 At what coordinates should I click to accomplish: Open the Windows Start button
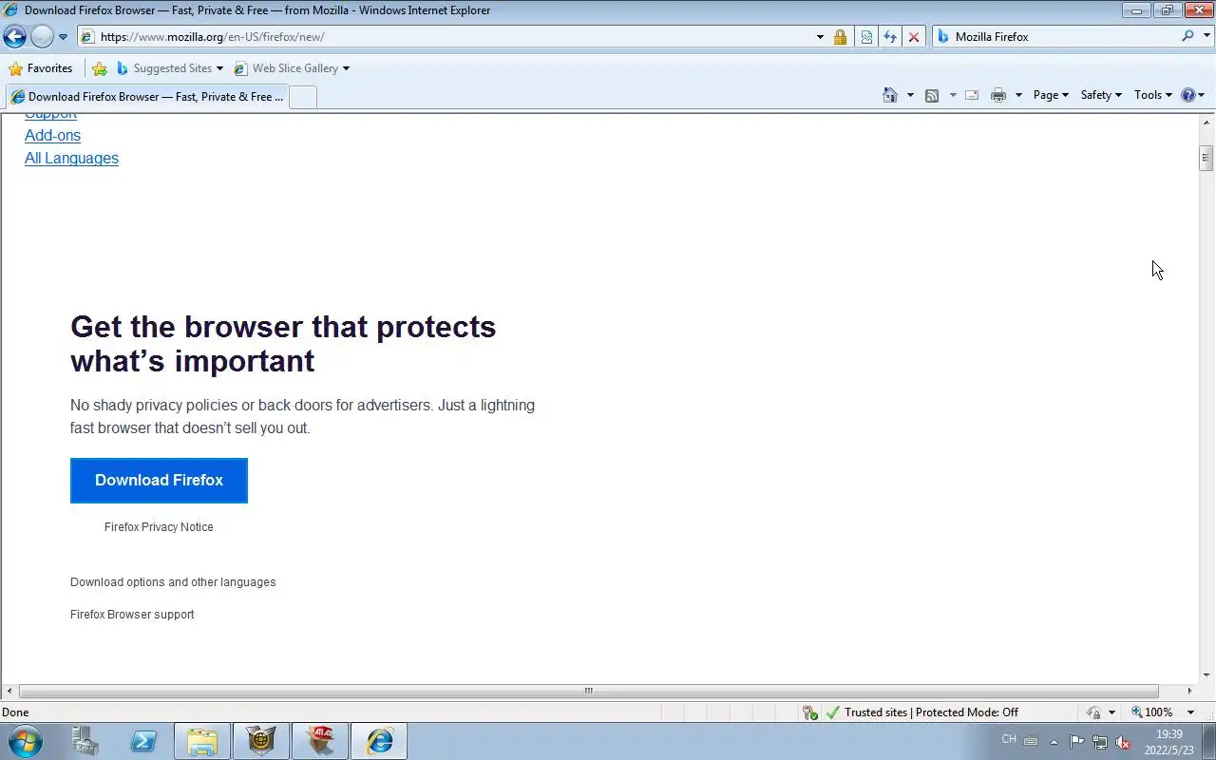[x=25, y=741]
